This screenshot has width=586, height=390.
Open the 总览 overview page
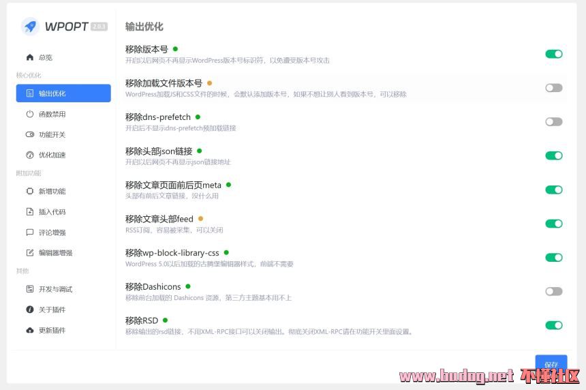click(63, 57)
